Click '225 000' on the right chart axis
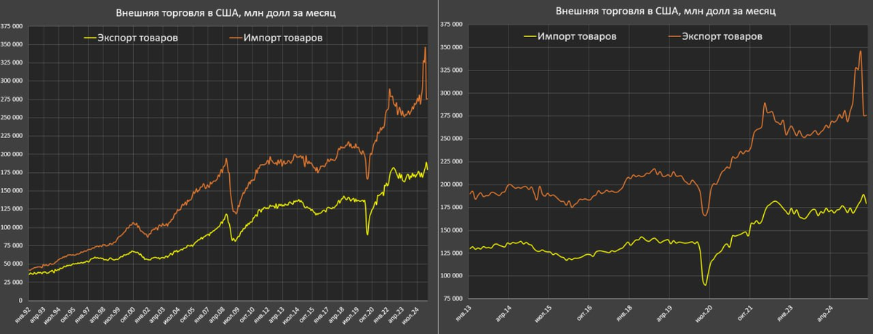Image resolution: width=873 pixels, height=334 pixels. 451,161
